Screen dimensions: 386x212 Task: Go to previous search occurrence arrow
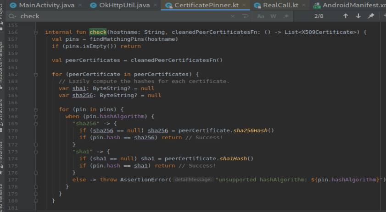[346, 16]
